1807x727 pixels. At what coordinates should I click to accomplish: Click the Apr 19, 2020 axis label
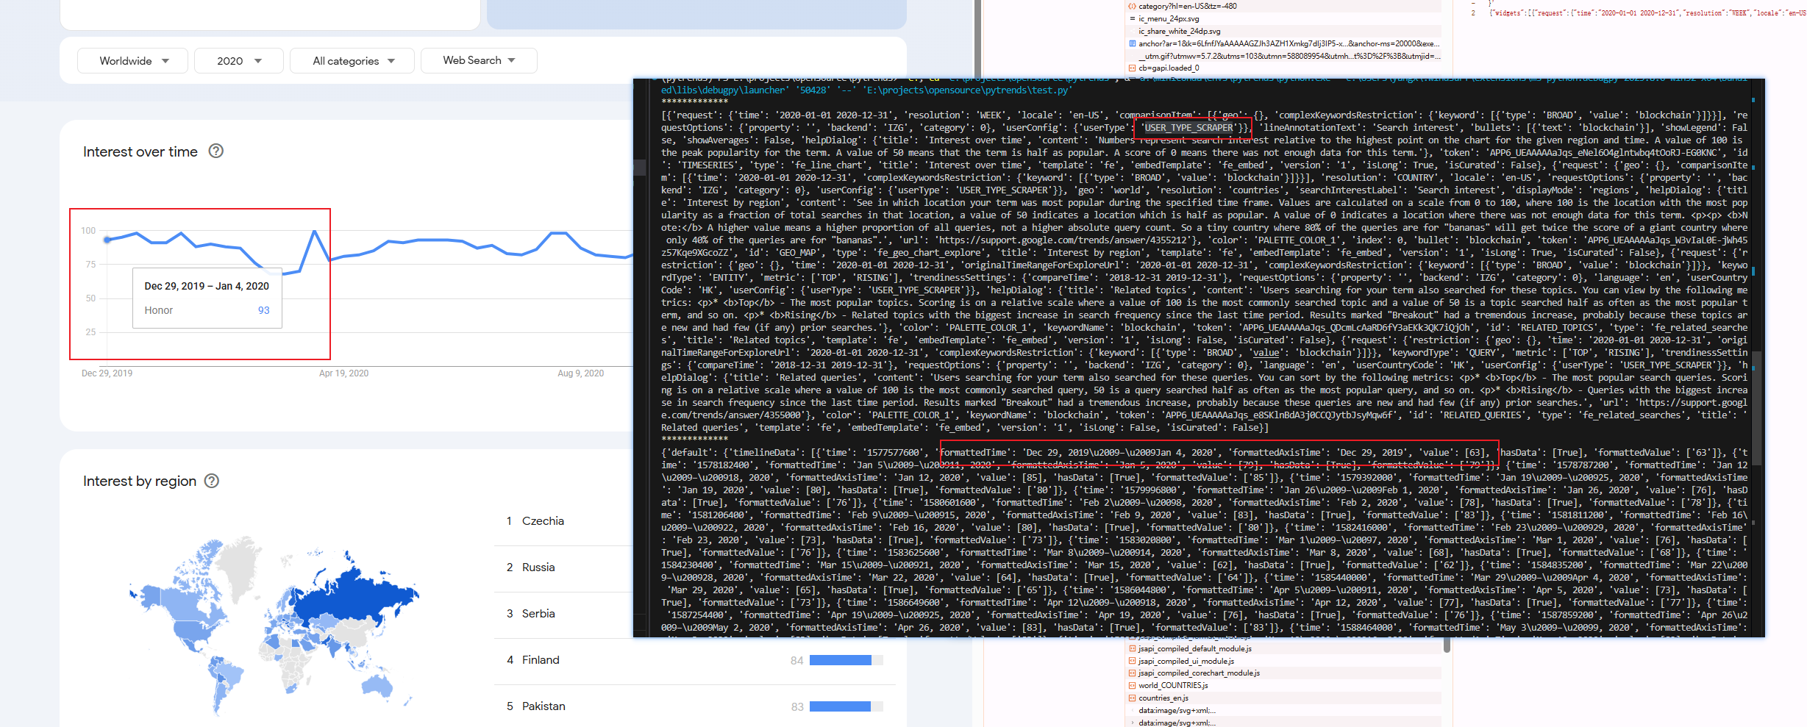click(343, 373)
